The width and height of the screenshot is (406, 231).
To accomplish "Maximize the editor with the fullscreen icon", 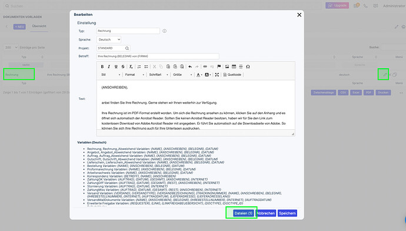I will click(x=217, y=75).
